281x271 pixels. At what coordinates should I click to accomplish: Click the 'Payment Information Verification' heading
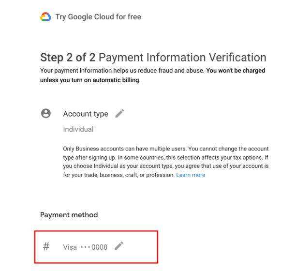tap(182, 58)
